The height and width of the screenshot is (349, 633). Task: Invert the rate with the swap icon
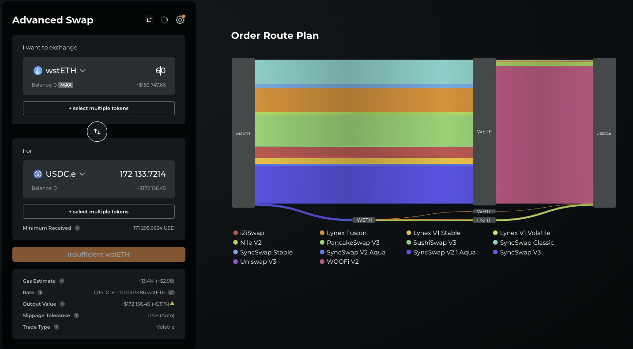tap(171, 292)
